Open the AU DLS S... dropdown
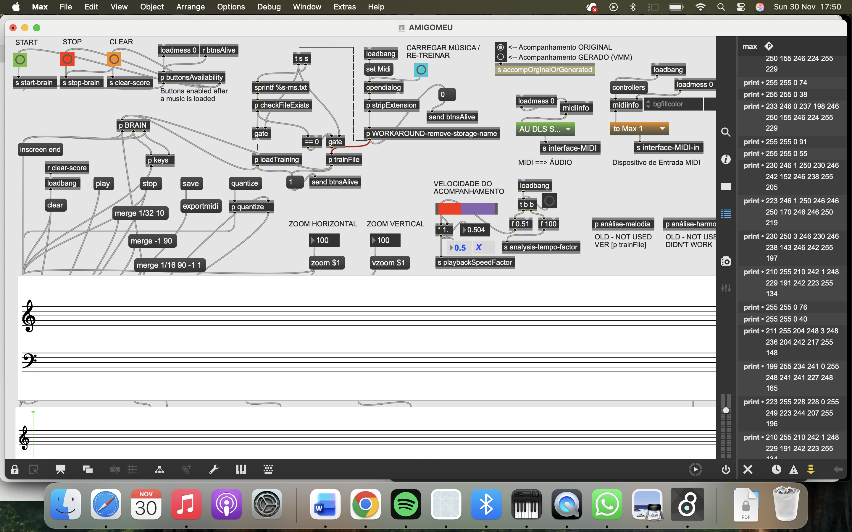 [545, 129]
